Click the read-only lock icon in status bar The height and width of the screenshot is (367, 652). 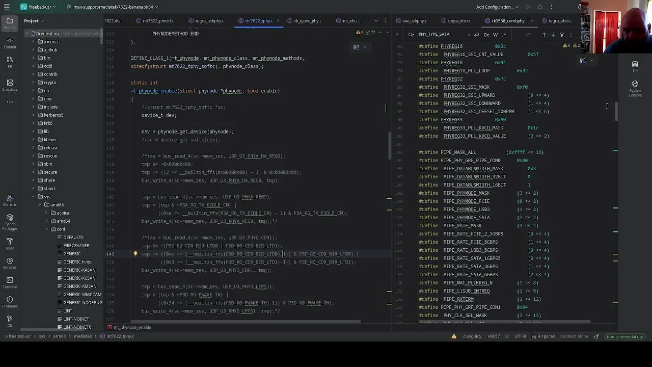596,336
